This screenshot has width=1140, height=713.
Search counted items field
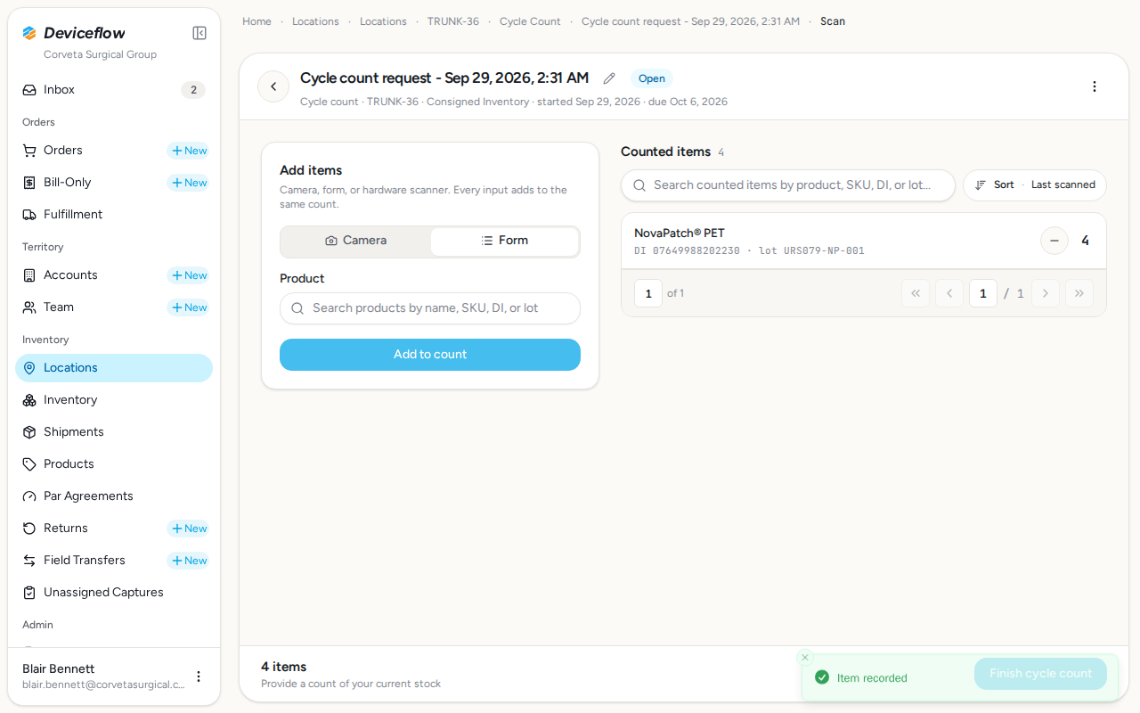point(788,185)
